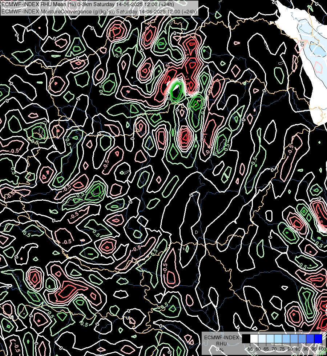The width and height of the screenshot is (327, 356).
Task: Click the legend tick label '100'
Action: point(323,349)
